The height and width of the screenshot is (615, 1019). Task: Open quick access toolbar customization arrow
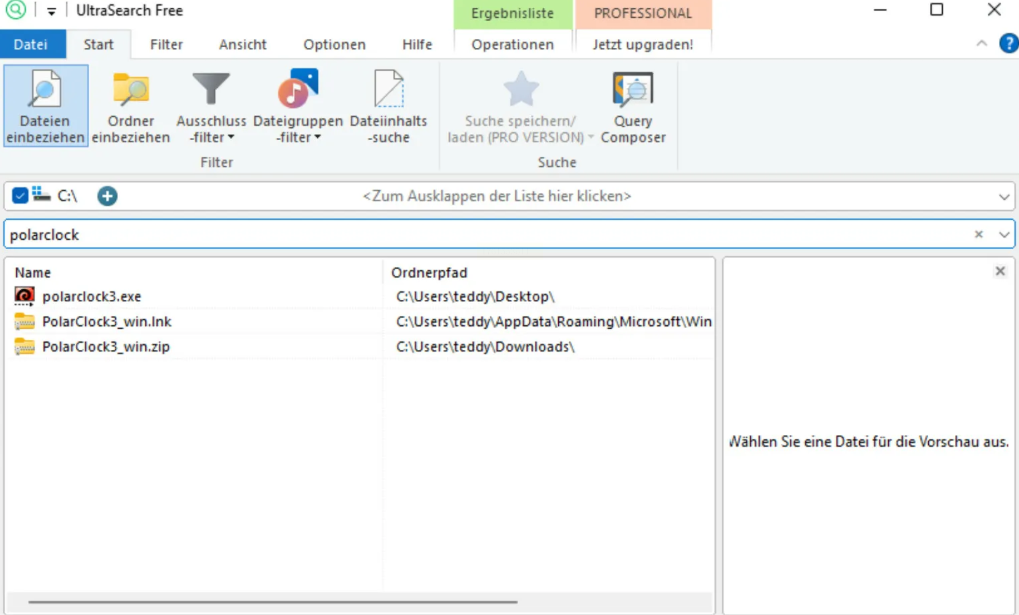51,11
